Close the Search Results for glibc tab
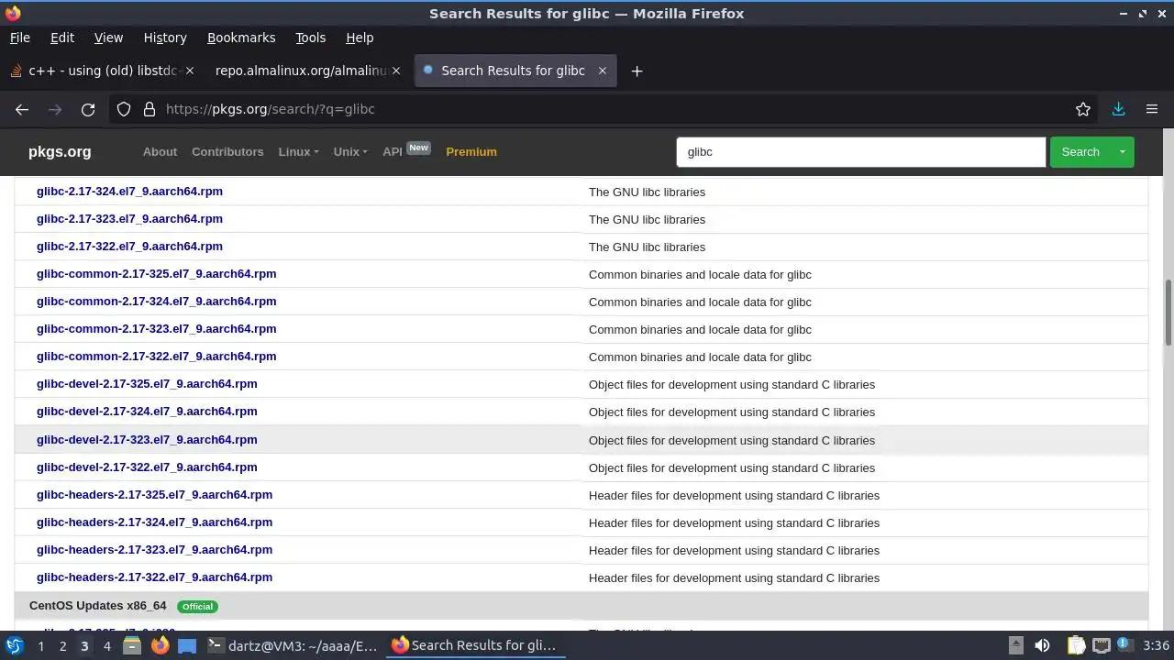 click(603, 71)
